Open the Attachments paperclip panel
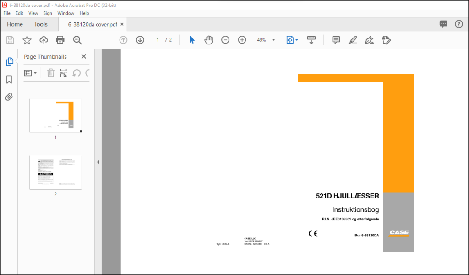 point(9,97)
